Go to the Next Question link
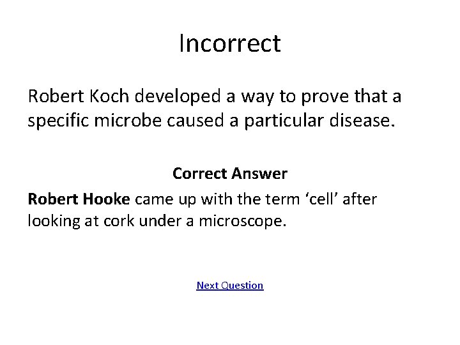Image resolution: width=460 pixels, height=345 pixels. [230, 285]
